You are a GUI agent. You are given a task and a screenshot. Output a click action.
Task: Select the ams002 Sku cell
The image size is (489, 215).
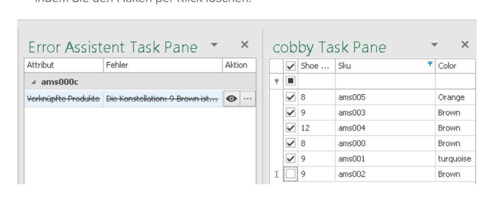[x=385, y=174]
